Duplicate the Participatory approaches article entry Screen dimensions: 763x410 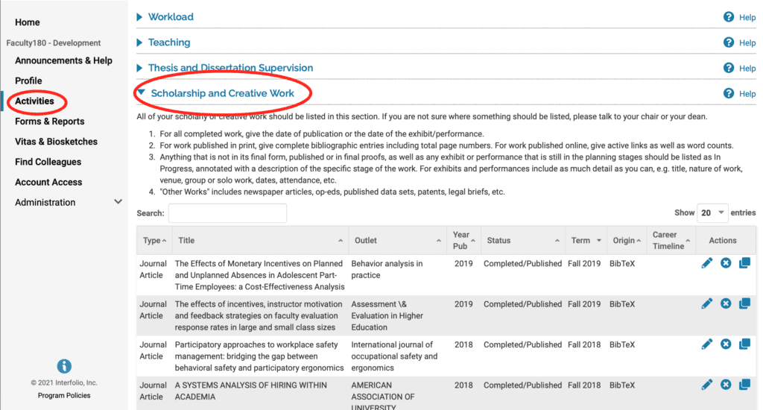744,344
